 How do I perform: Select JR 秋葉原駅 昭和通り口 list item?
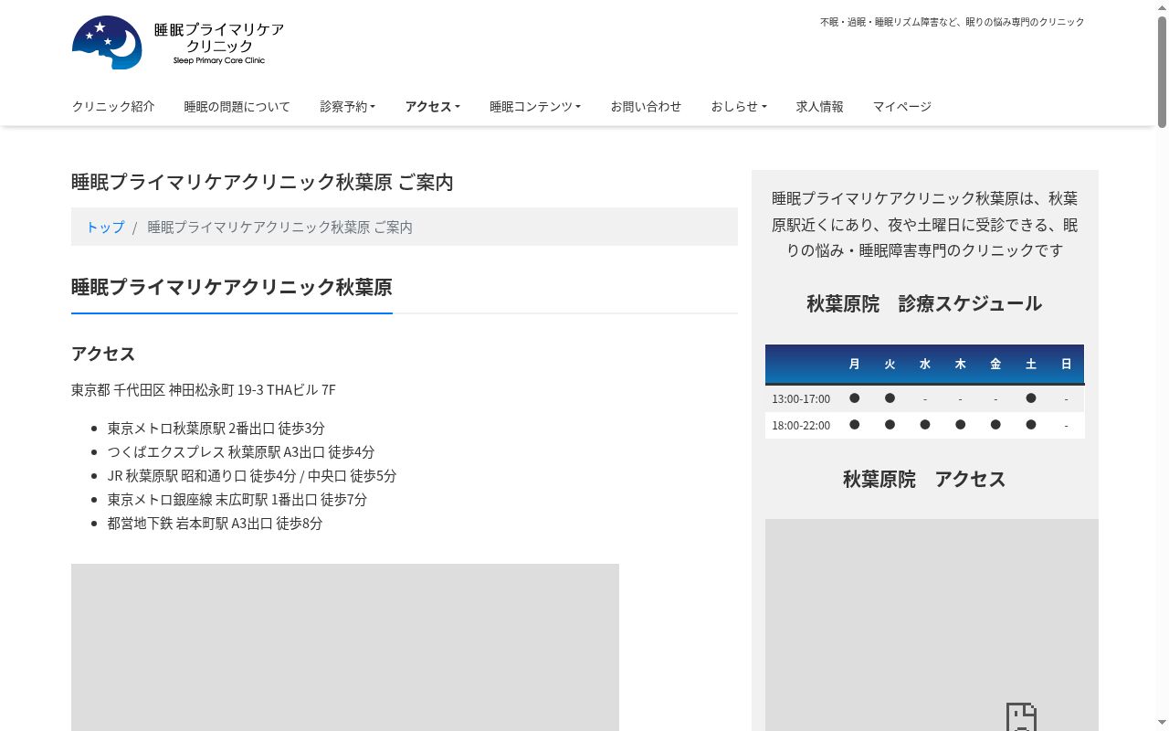[x=252, y=475]
